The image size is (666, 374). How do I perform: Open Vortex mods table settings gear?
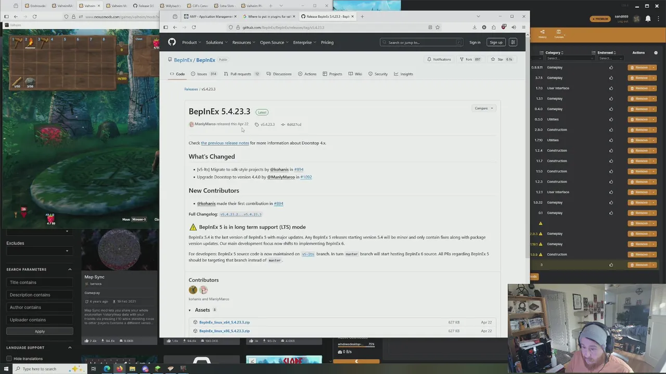coord(656,52)
